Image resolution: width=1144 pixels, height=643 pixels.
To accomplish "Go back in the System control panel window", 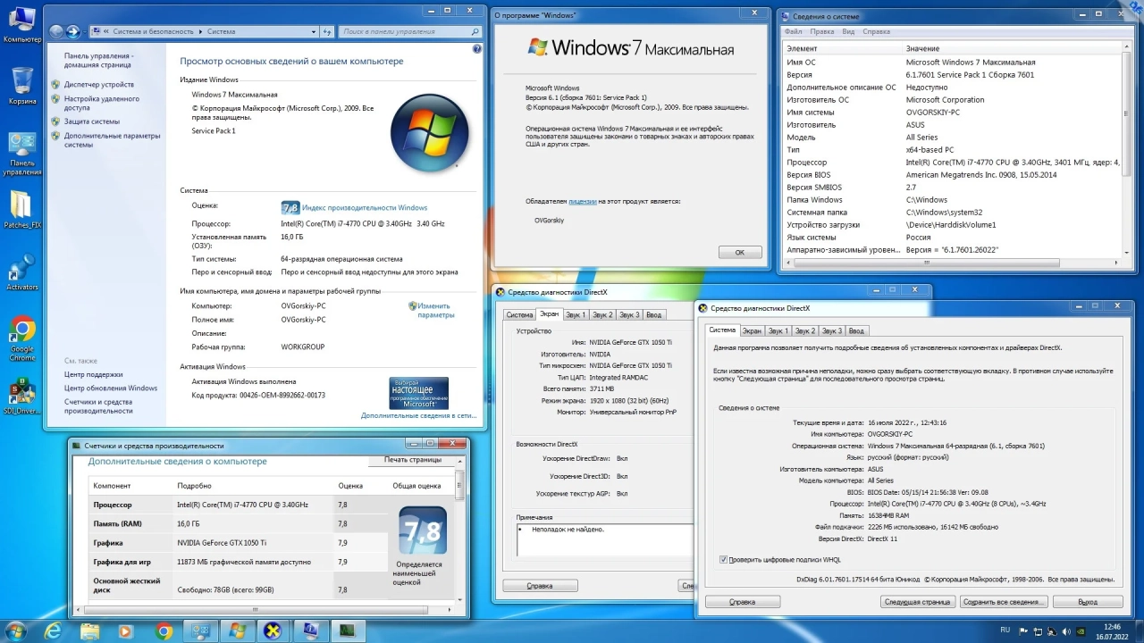I will tap(56, 31).
